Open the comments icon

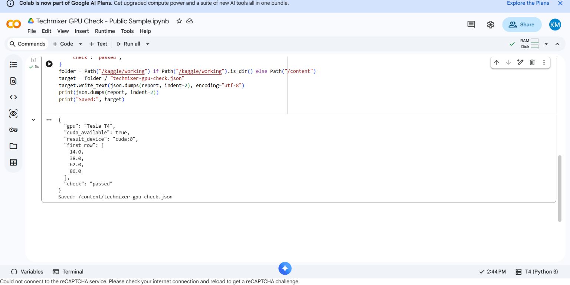(471, 24)
